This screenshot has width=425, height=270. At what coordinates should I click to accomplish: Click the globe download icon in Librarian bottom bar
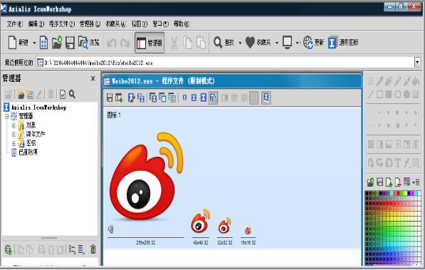pos(9,249)
